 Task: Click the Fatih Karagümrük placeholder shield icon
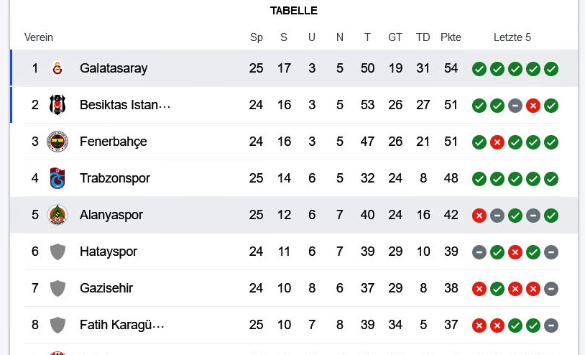[x=57, y=325]
